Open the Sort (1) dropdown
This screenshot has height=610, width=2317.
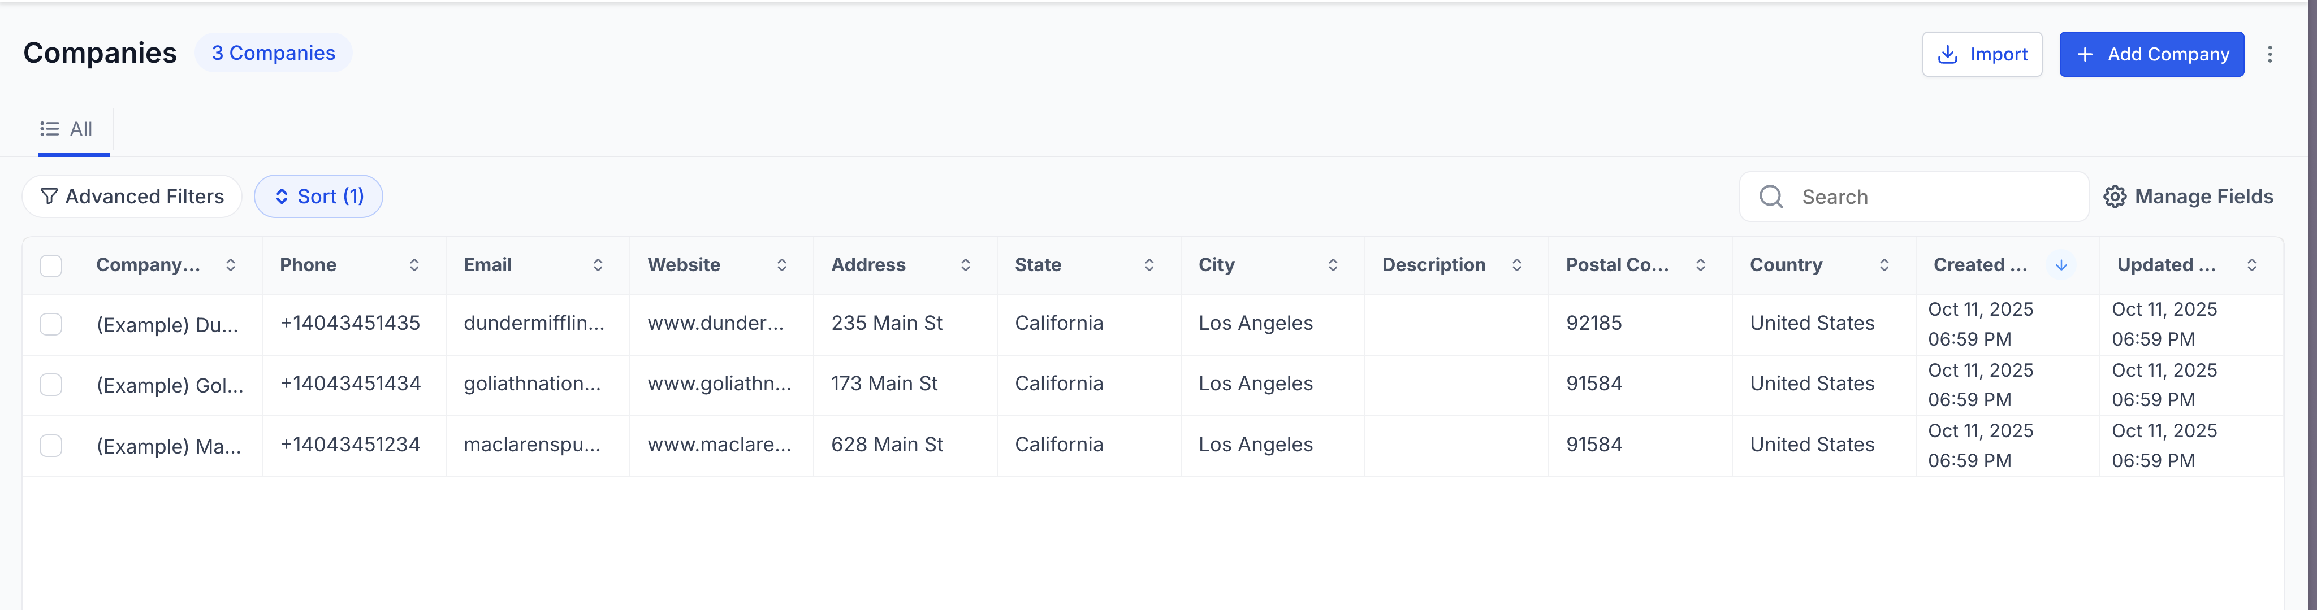click(x=318, y=196)
